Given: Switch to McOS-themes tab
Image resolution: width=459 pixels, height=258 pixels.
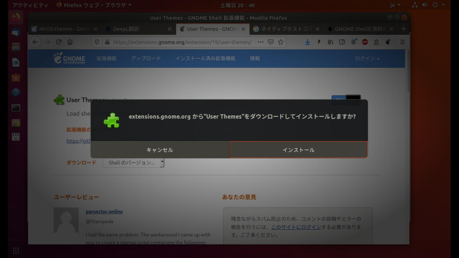Looking at the screenshot, I should pyautogui.click(x=64, y=29).
